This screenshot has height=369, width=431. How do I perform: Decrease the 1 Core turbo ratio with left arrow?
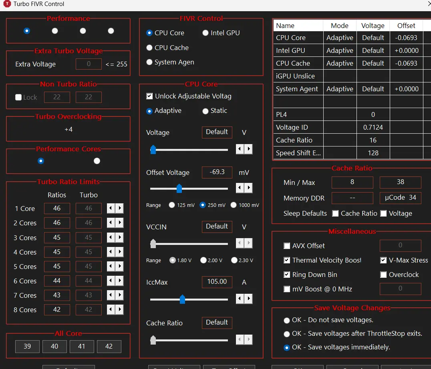pyautogui.click(x=111, y=208)
